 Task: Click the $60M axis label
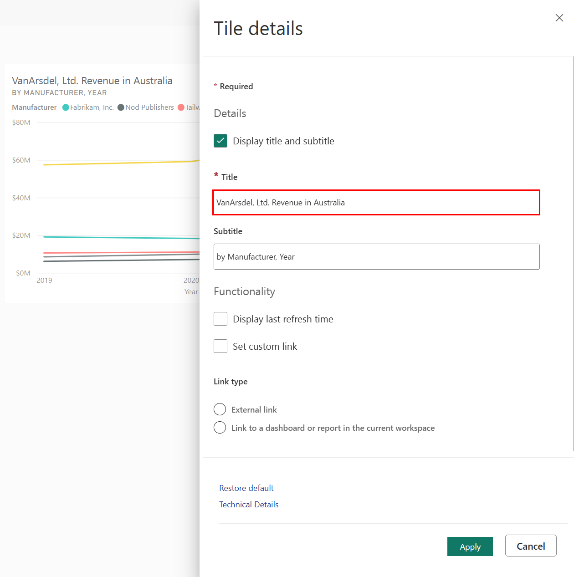(x=21, y=160)
